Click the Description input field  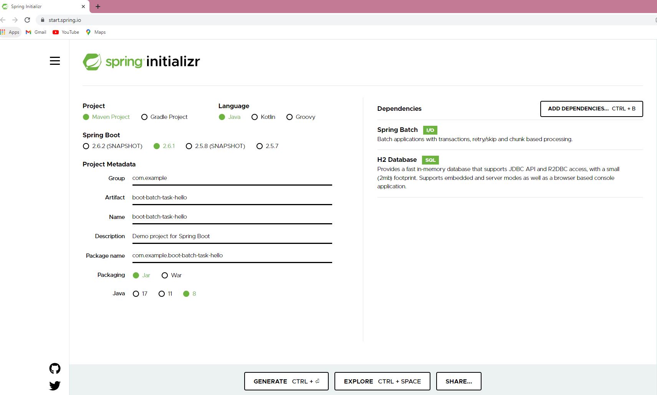232,236
